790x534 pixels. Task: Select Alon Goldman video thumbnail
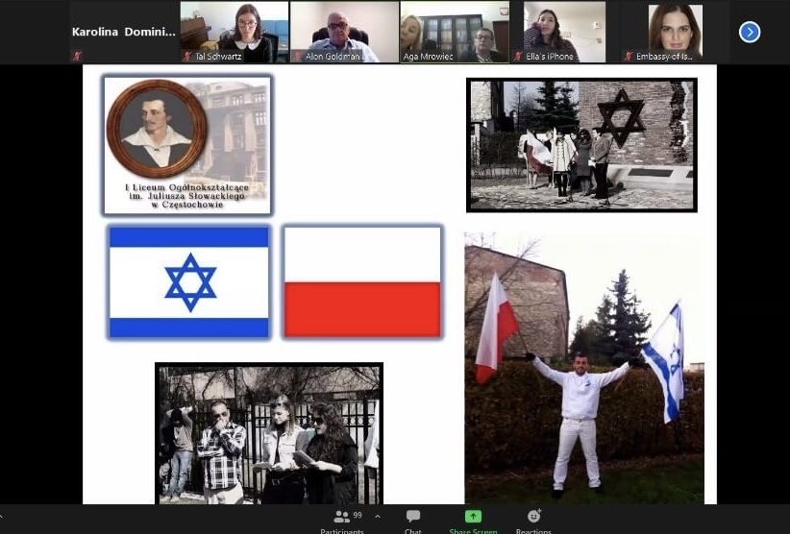(x=344, y=32)
